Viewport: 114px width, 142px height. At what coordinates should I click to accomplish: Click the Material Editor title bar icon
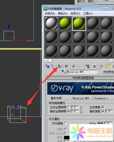(45, 9)
